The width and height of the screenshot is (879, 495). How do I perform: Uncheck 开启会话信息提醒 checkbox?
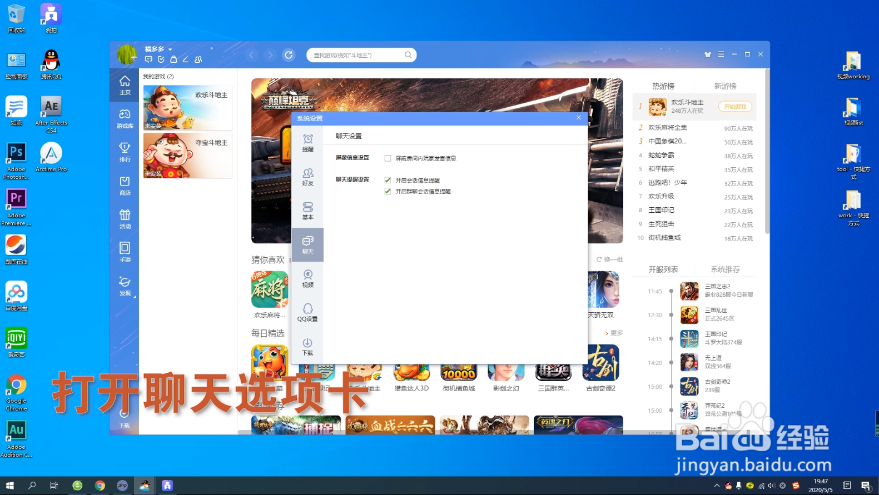[388, 180]
